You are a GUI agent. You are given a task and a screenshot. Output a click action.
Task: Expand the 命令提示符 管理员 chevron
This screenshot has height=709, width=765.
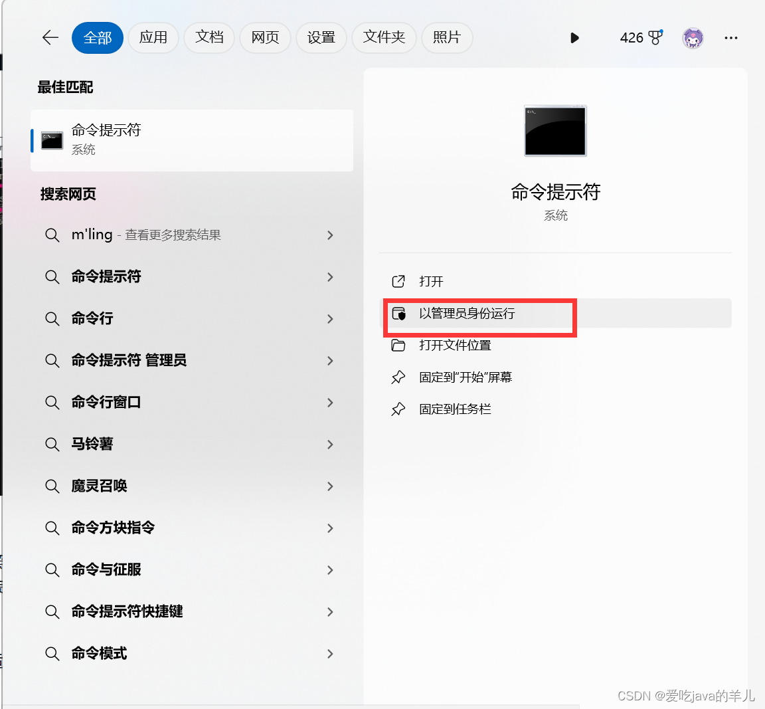point(330,361)
